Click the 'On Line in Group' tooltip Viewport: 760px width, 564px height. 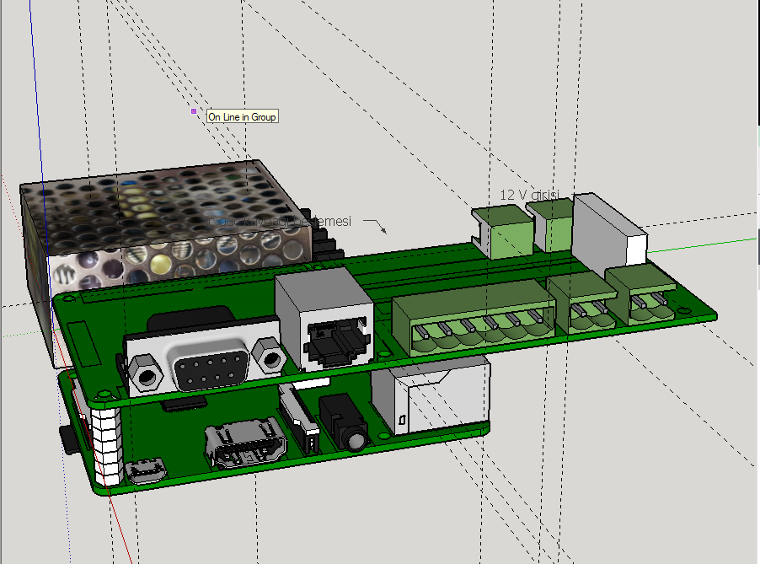(x=243, y=116)
